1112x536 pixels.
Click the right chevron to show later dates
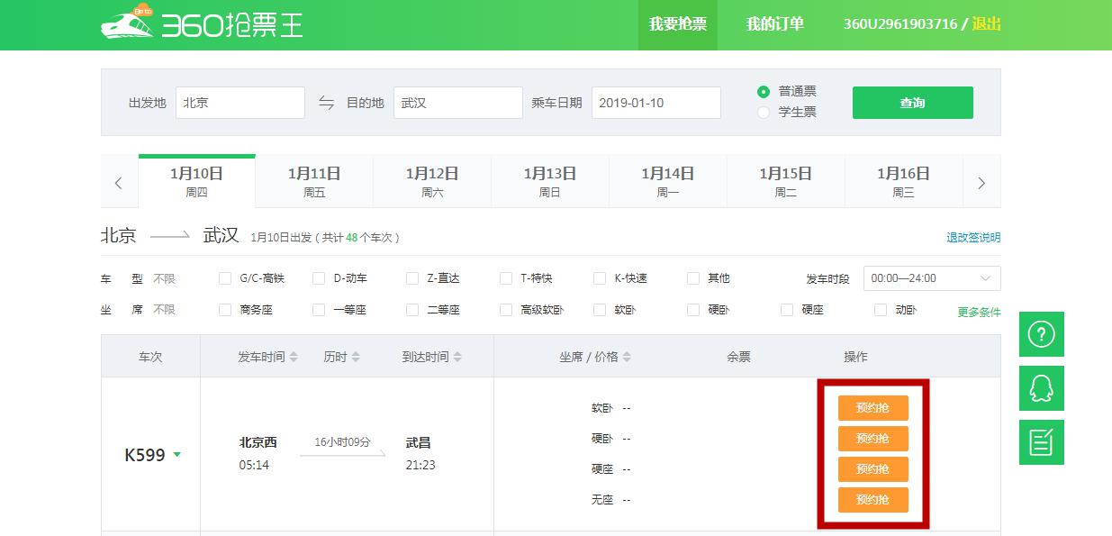click(x=982, y=181)
